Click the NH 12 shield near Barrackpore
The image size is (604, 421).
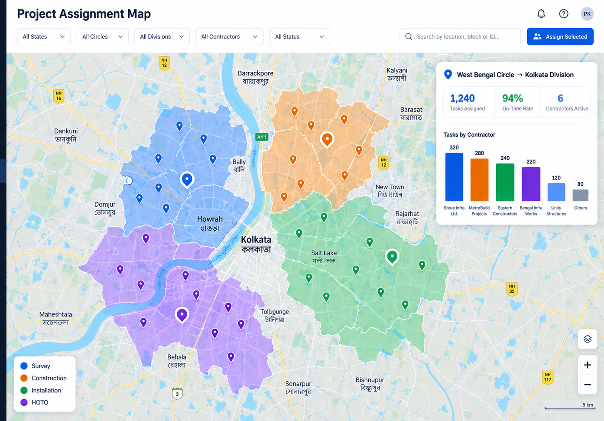coord(164,63)
